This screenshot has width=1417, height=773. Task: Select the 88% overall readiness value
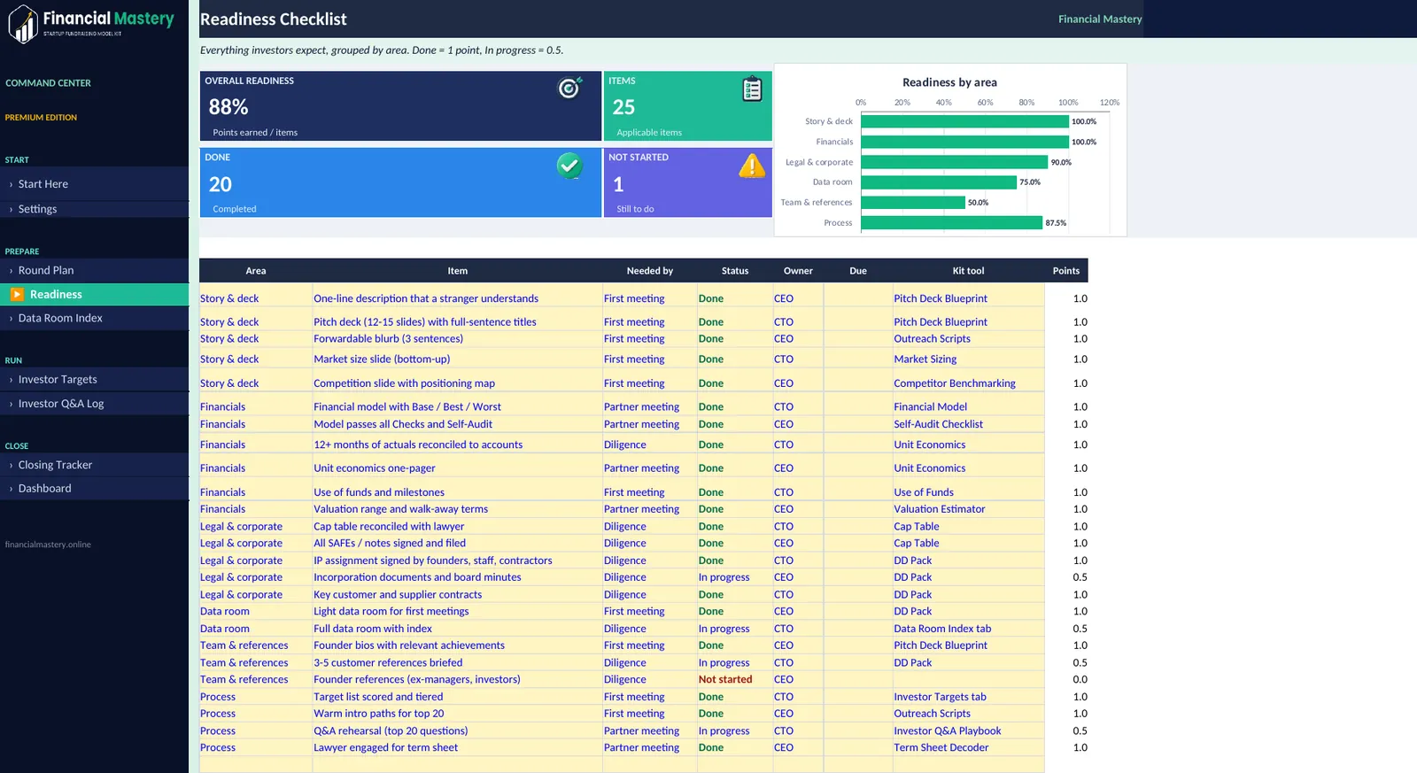coord(228,107)
